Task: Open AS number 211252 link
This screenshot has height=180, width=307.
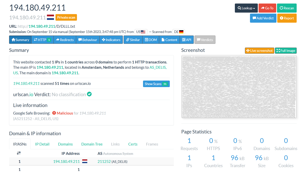Action: click(104, 161)
